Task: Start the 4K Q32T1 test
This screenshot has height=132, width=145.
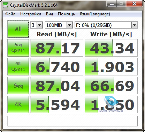Action: tap(18, 67)
